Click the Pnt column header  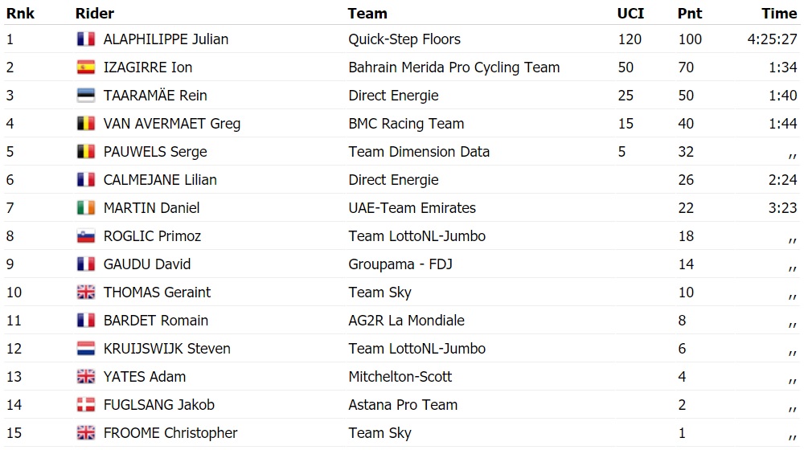(689, 14)
